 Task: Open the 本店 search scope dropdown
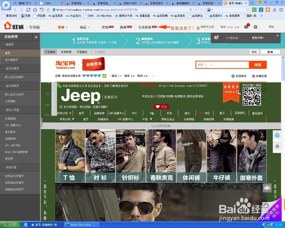201,65
